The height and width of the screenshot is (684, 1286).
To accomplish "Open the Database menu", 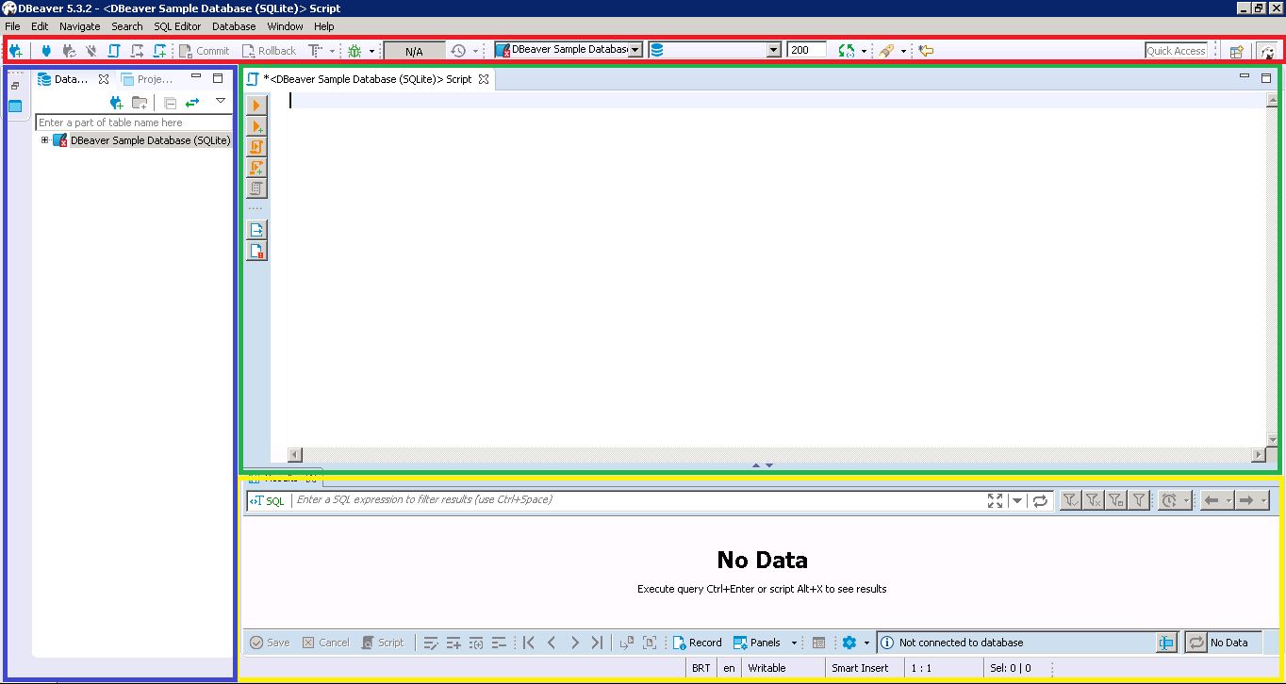I will 234,26.
